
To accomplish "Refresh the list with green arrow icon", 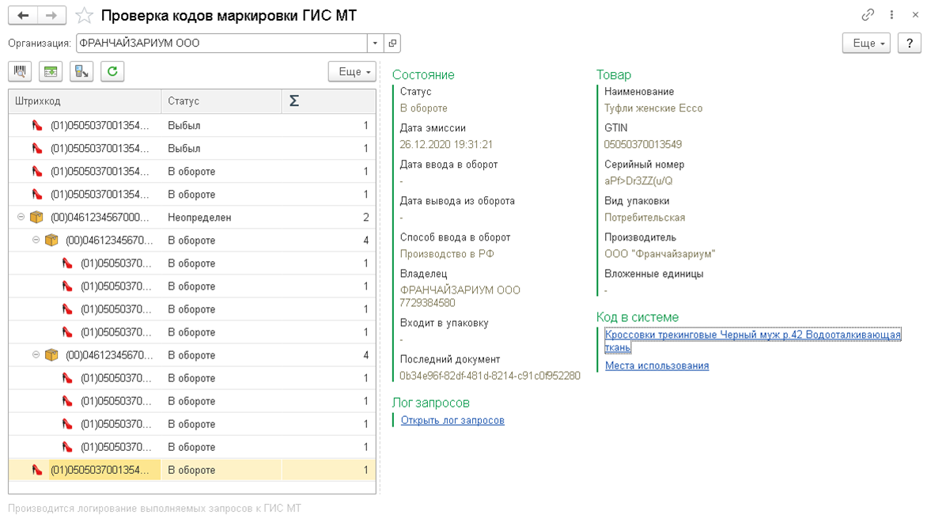I will (112, 72).
